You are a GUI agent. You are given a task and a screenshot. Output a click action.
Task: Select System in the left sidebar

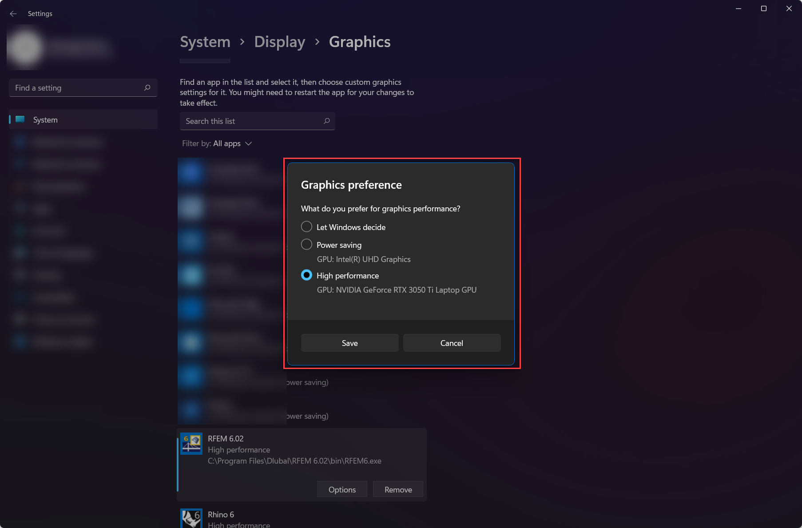pyautogui.click(x=83, y=119)
